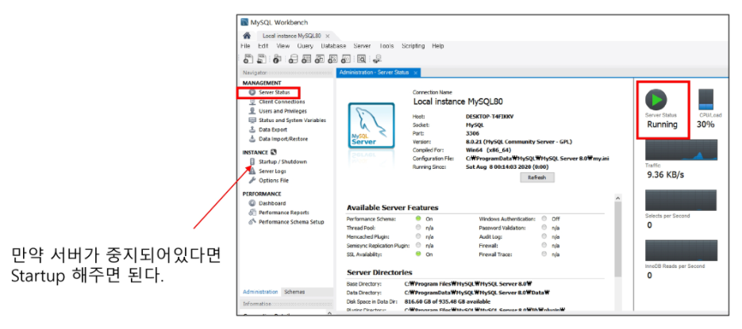Click the MySQL Workbench title bar icon
742x329 pixels.
(x=244, y=22)
